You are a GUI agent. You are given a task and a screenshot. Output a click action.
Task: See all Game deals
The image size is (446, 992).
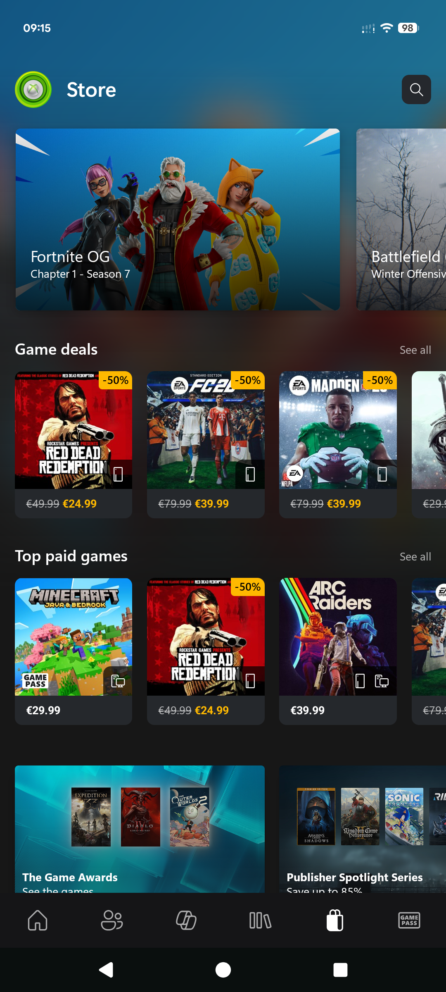click(x=415, y=350)
